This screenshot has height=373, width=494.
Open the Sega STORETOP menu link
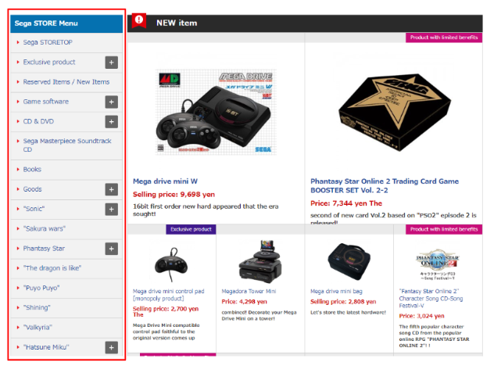(48, 42)
